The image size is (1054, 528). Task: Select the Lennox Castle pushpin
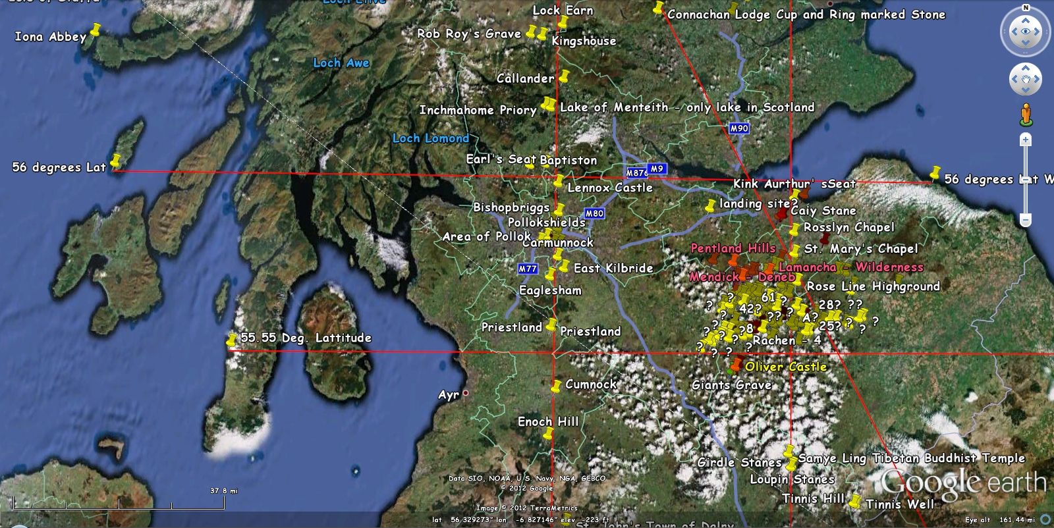pyautogui.click(x=559, y=181)
